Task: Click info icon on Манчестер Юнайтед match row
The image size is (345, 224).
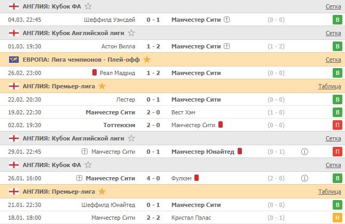Action: (x=305, y=152)
